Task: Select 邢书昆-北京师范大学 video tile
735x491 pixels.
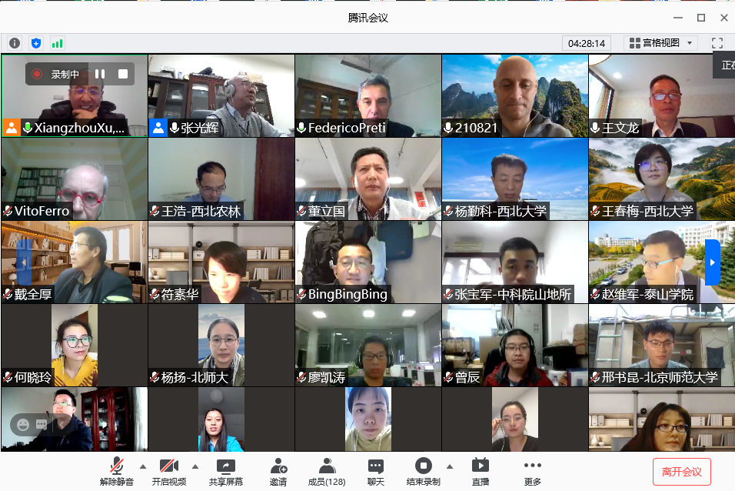Action: point(661,345)
